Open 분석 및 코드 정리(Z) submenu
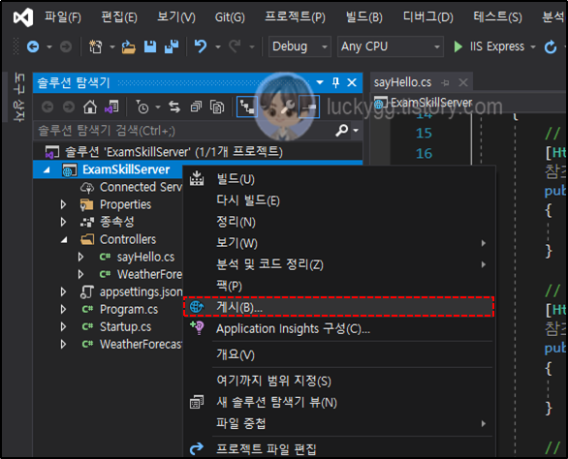Screen dimensions: 568x459 click(338, 264)
